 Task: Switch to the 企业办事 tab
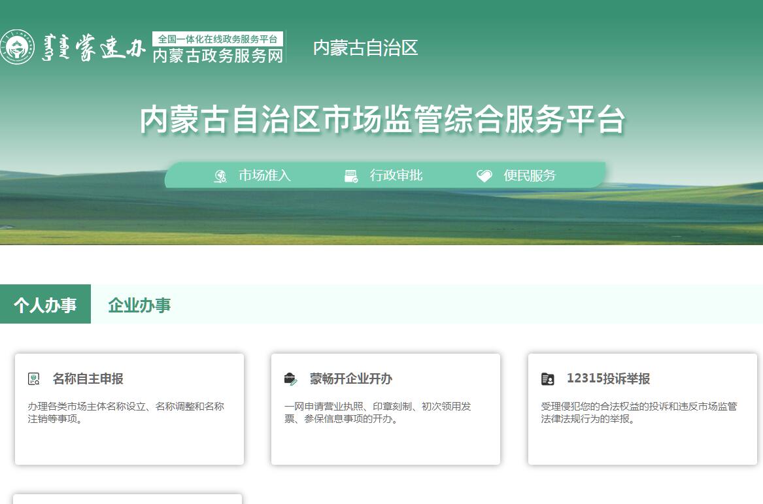pyautogui.click(x=139, y=305)
